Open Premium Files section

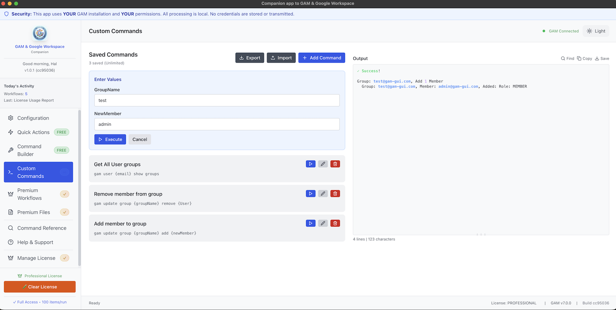point(38,212)
